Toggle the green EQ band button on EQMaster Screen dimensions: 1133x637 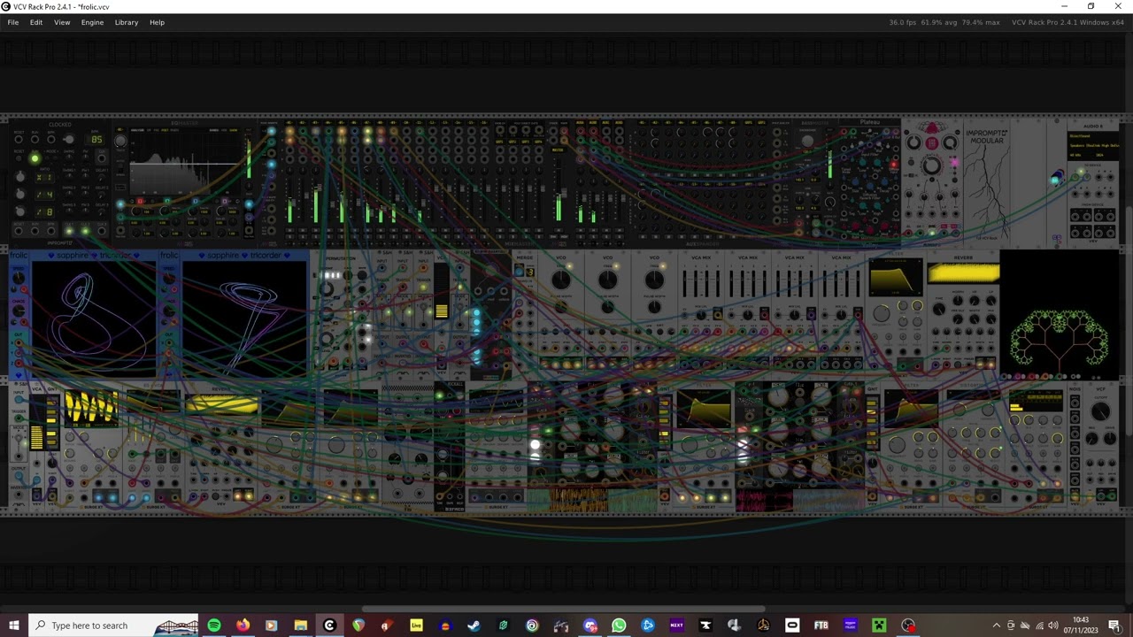(167, 202)
